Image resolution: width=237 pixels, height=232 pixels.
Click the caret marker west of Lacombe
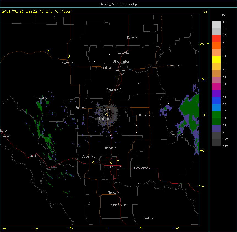point(109,55)
